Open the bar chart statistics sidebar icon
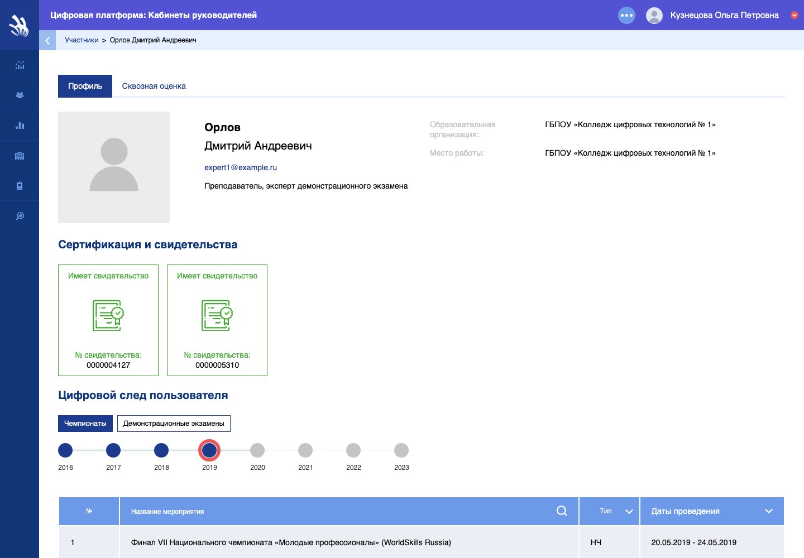Screen dimensions: 804x558 [x=20, y=126]
